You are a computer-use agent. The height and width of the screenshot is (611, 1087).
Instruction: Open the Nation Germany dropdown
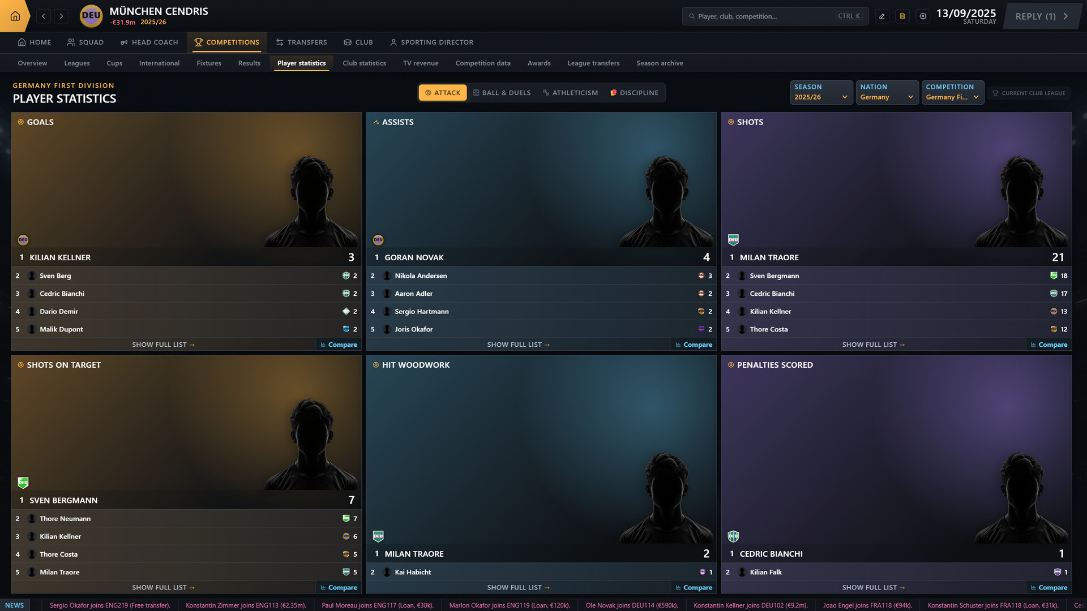coord(887,92)
